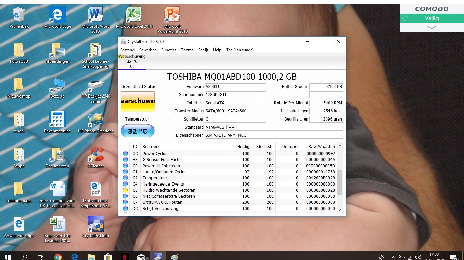Open the Rekenmachine calculator shortcut
Image resolution: width=464 pixels, height=260 pixels.
[57, 123]
